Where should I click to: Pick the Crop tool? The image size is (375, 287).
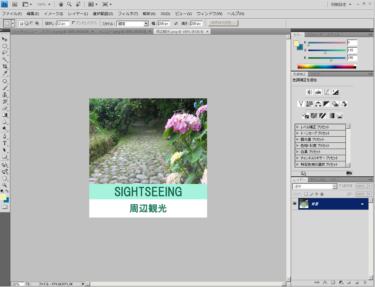tap(4, 66)
